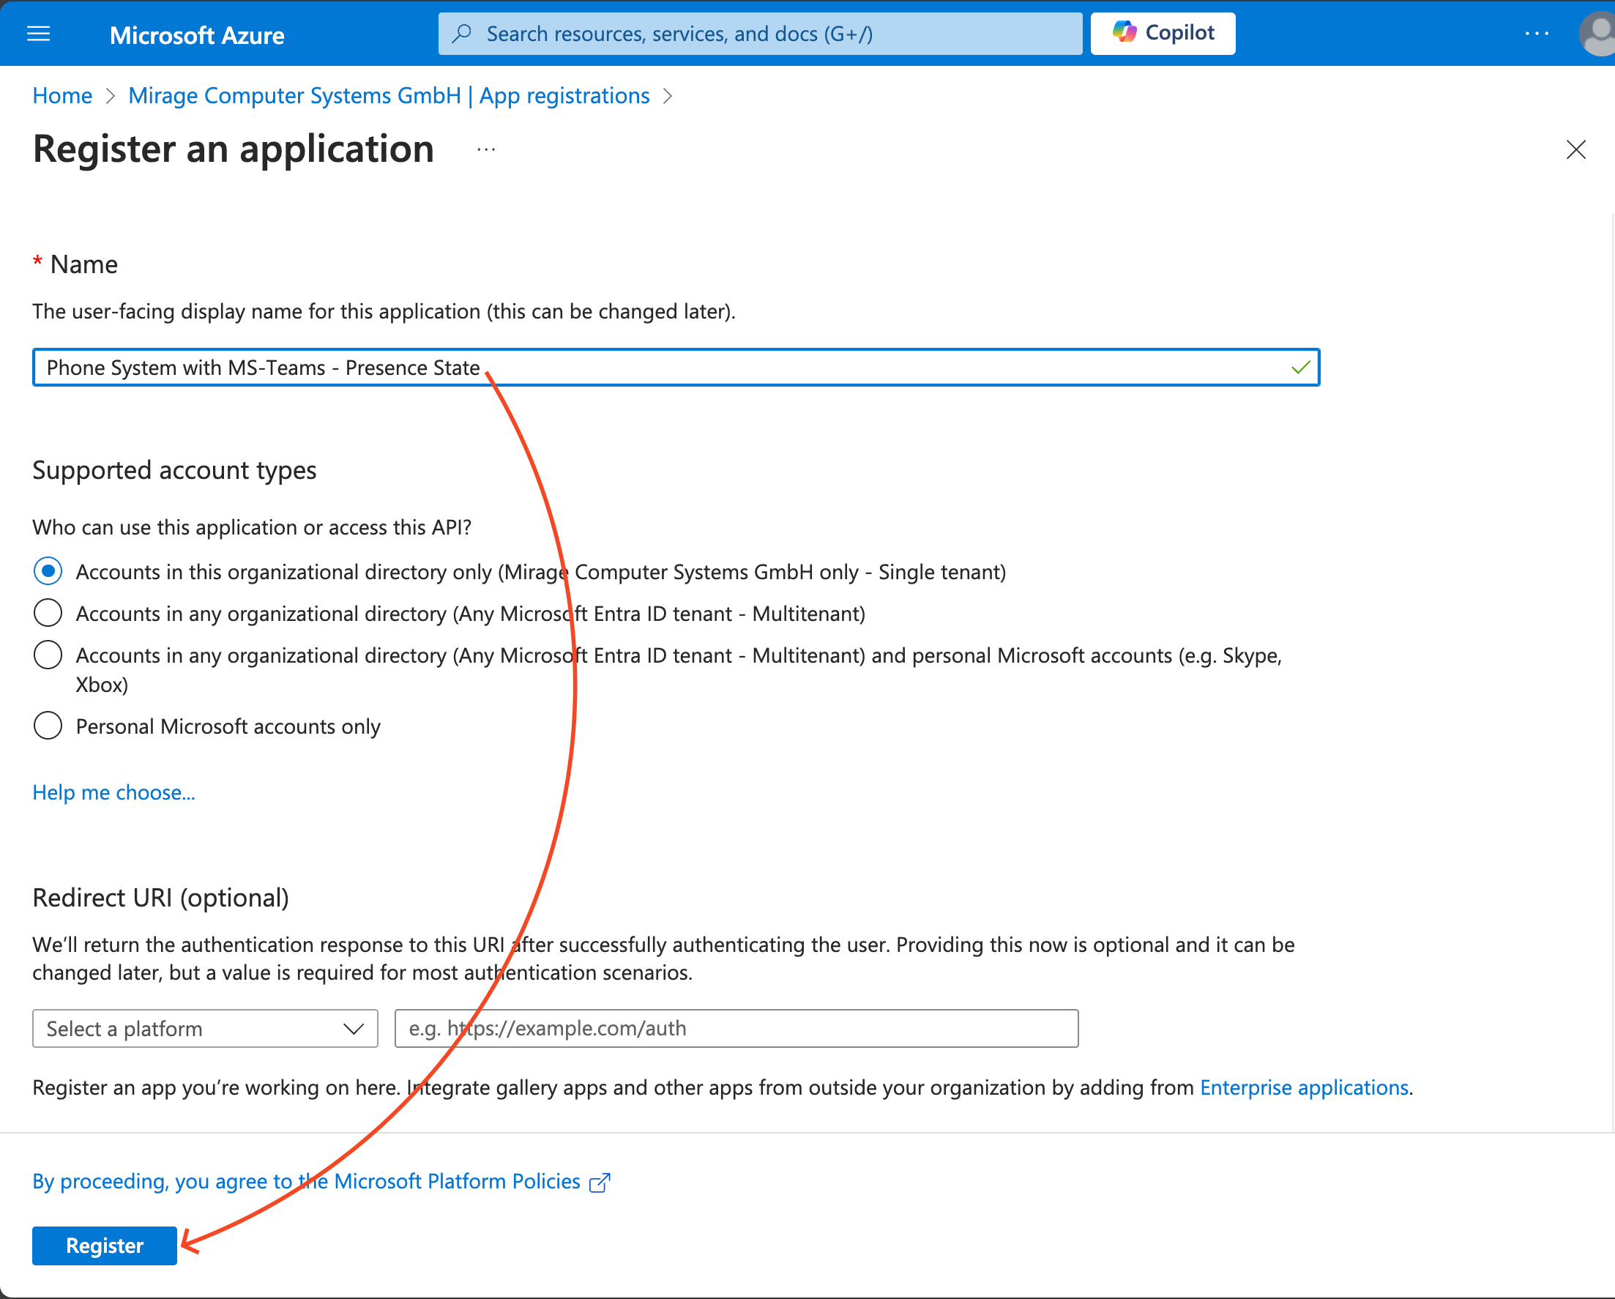Open the Help me choose link
This screenshot has height=1299, width=1615.
(114, 792)
